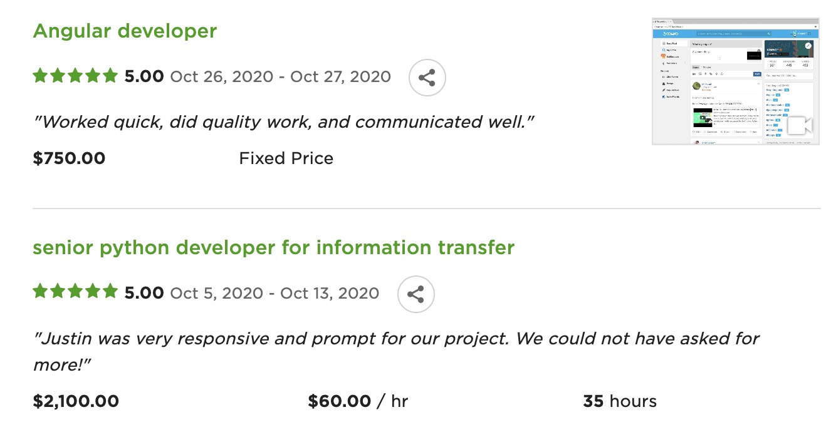Select the Oct 5, 2020 - Oct 13, 2020 dates
This screenshot has height=432, width=831.
[274, 293]
